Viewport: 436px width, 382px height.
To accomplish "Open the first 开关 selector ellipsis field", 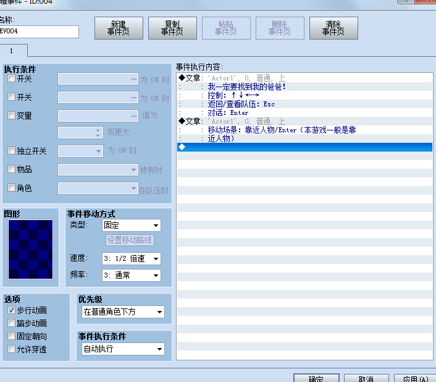I will pyautogui.click(x=98, y=79).
